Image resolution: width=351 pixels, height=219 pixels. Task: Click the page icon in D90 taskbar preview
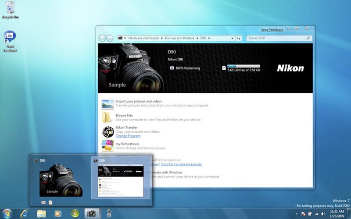click(50, 202)
